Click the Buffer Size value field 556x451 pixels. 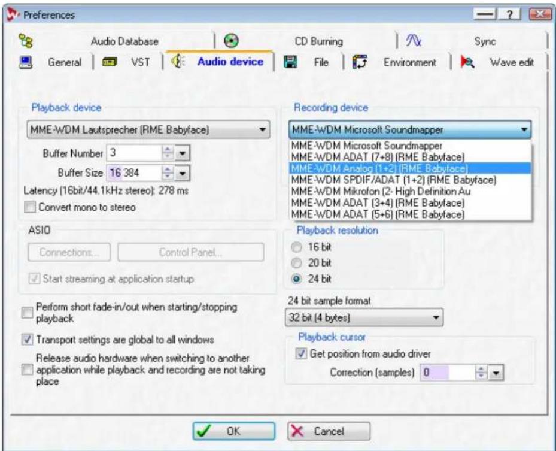click(135, 173)
